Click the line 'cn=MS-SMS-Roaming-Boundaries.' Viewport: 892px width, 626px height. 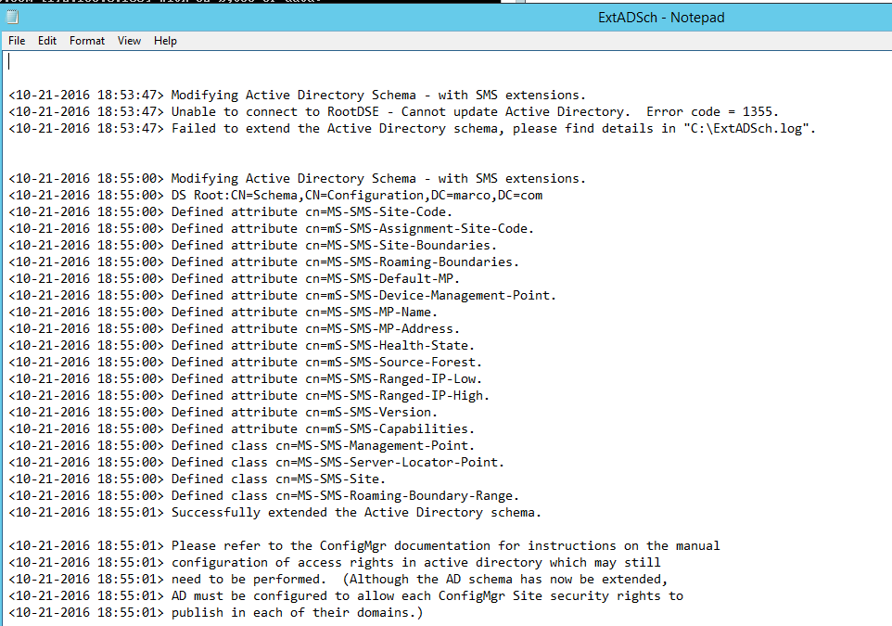coord(264,262)
